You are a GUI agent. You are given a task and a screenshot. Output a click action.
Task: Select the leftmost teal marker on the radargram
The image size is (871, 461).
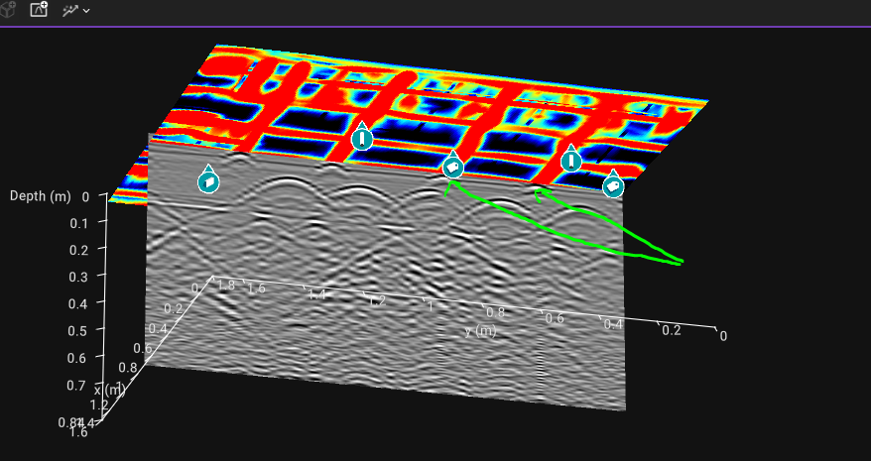pyautogui.click(x=208, y=179)
